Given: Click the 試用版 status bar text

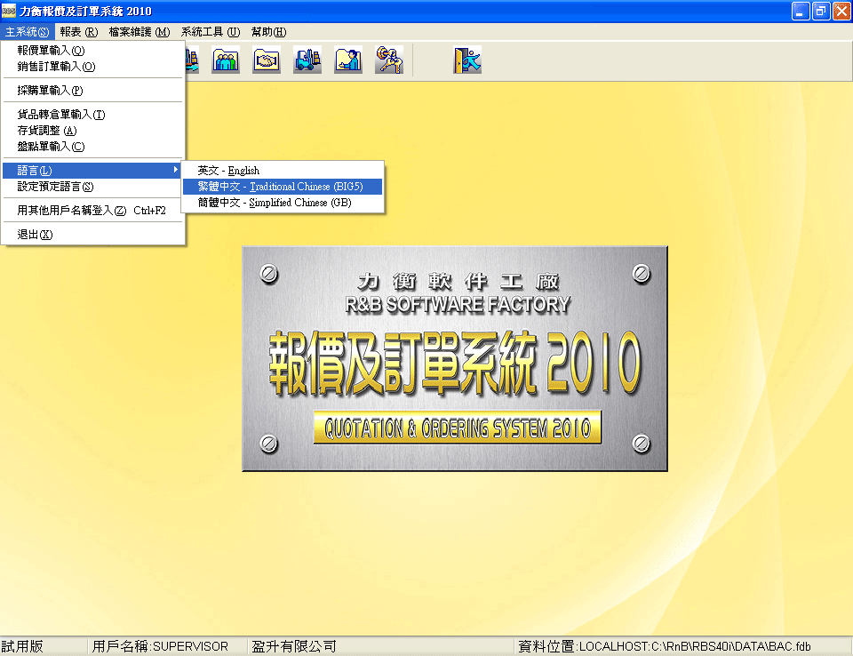Looking at the screenshot, I should [x=22, y=647].
